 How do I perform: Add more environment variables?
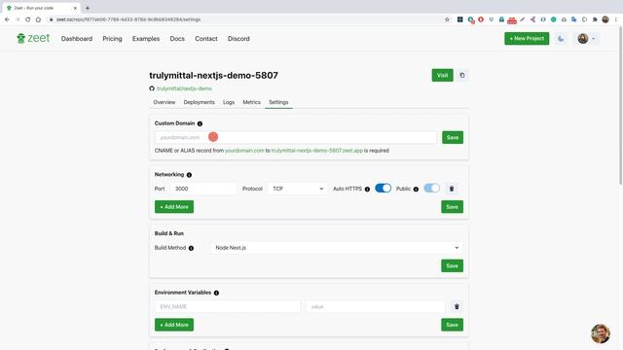coord(174,325)
